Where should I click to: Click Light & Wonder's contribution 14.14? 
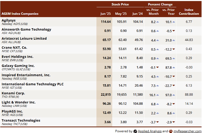click(189, 104)
